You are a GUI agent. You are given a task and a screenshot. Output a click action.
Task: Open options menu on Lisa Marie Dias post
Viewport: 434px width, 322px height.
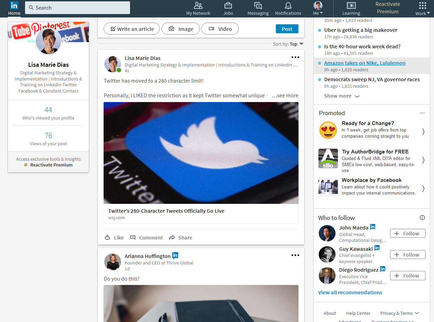295,57
